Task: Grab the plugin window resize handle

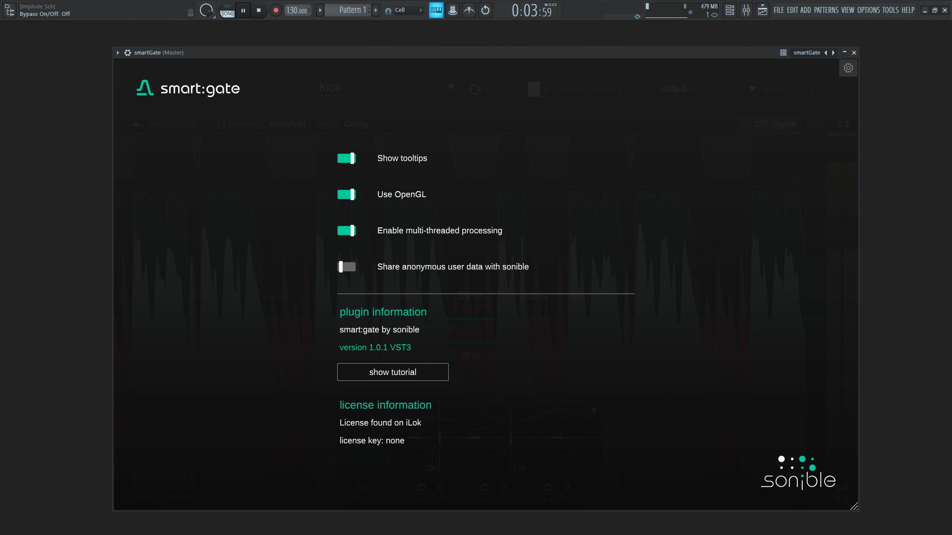Action: 854,506
